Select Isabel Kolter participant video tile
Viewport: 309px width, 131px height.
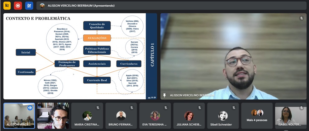[x=291, y=116]
